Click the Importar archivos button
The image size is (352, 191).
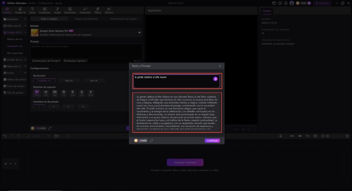[179, 162]
